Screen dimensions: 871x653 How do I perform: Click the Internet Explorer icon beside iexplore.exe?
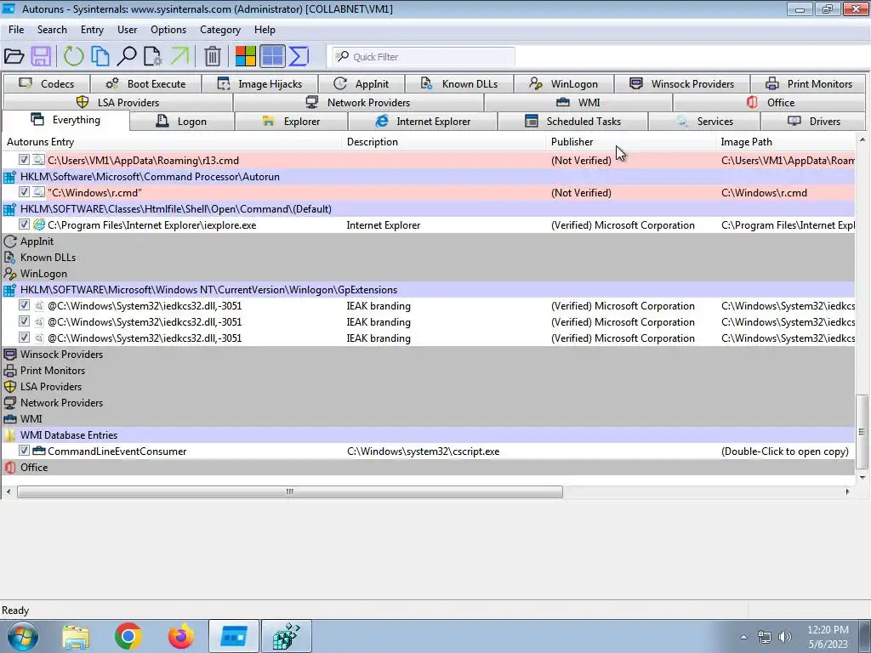click(x=39, y=224)
